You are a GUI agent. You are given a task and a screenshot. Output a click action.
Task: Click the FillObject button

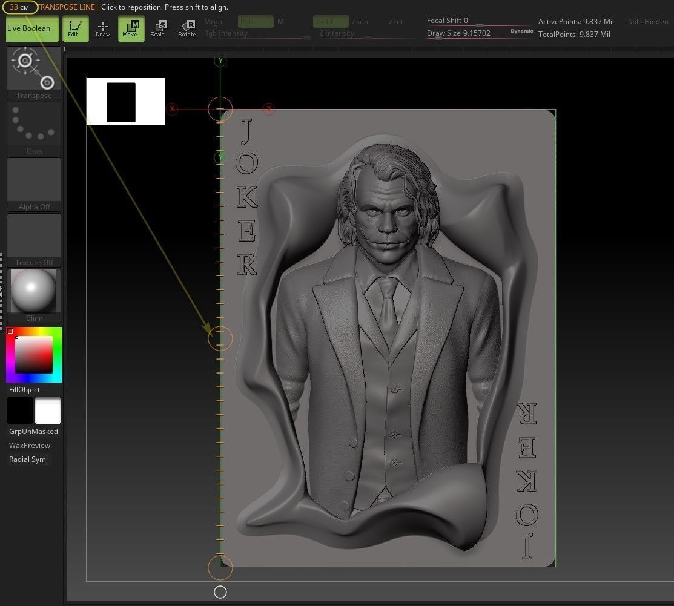(x=24, y=390)
